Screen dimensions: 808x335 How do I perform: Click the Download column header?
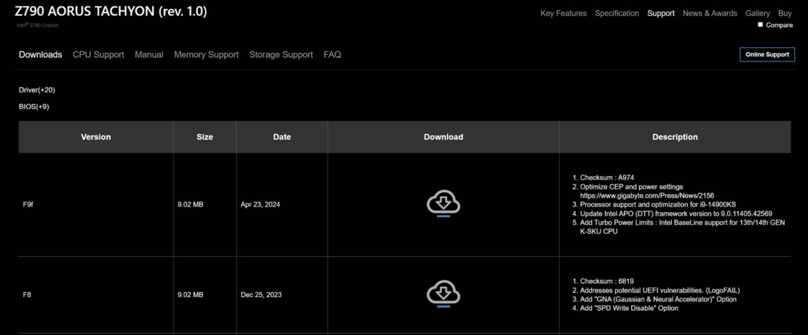(x=443, y=137)
